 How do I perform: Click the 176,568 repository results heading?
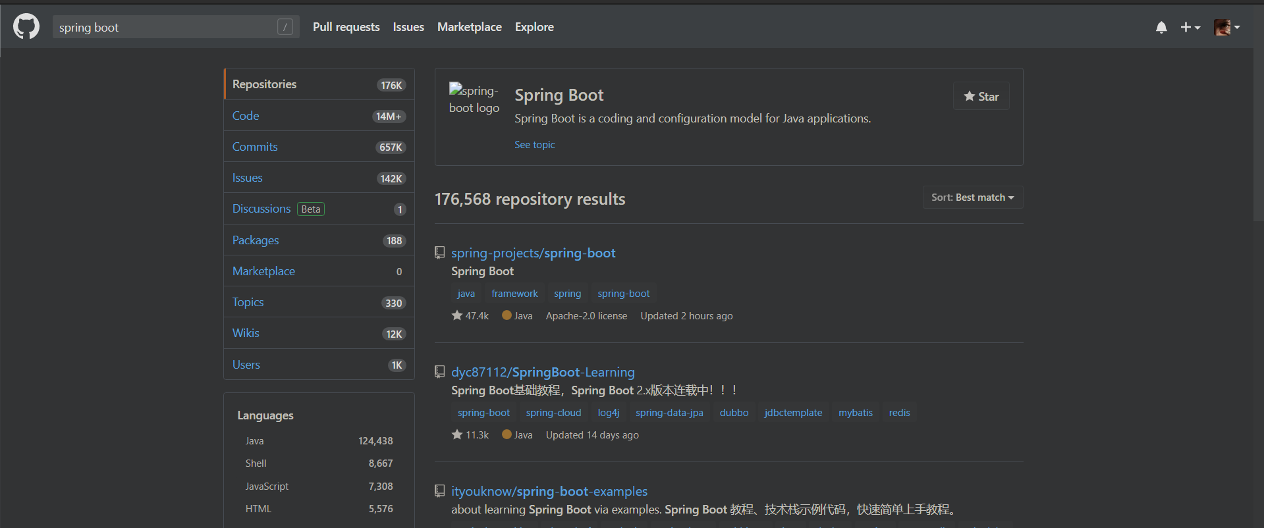530,199
